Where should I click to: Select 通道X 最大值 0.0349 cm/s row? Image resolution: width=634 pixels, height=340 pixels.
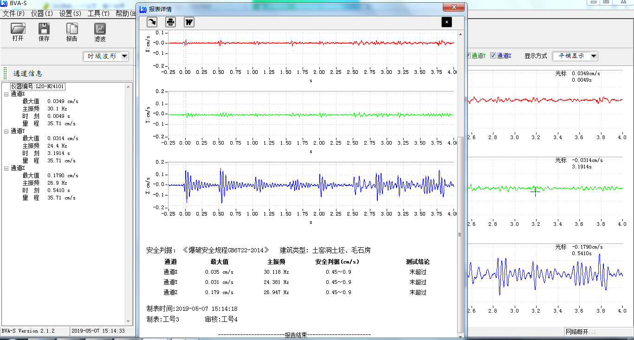click(50, 101)
